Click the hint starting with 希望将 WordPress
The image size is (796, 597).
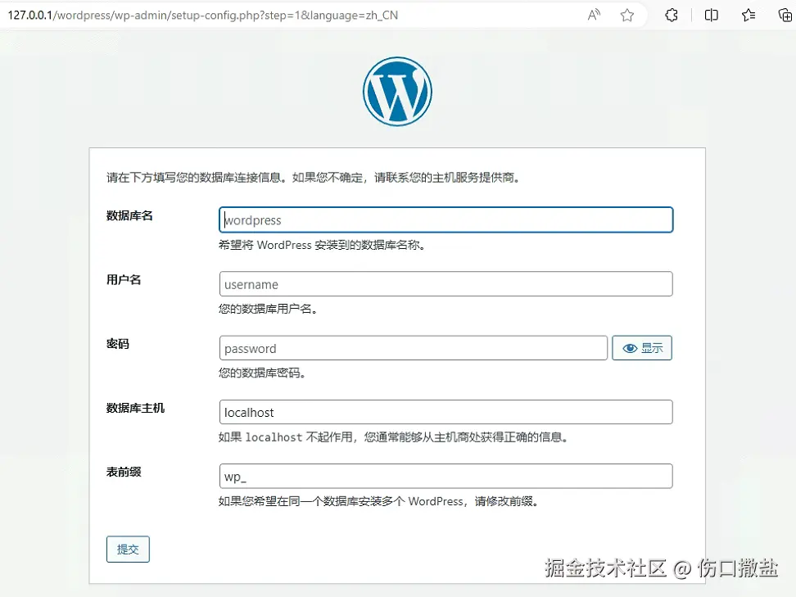tap(323, 245)
